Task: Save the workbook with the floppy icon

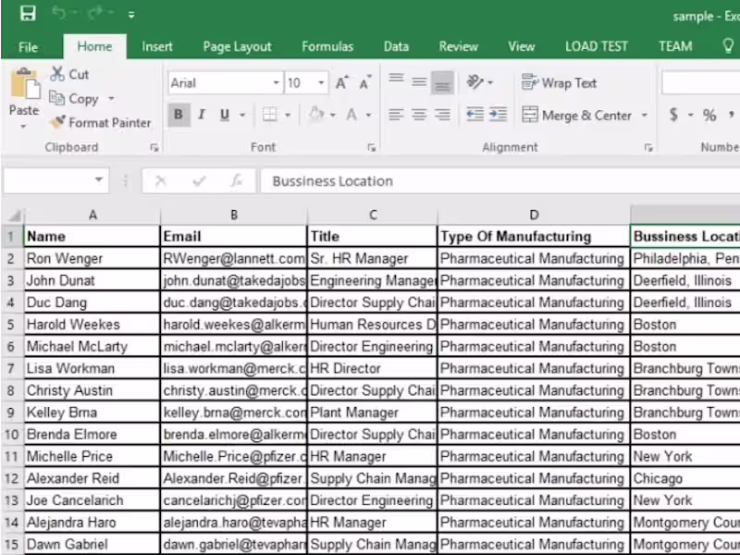Action: pos(28,13)
